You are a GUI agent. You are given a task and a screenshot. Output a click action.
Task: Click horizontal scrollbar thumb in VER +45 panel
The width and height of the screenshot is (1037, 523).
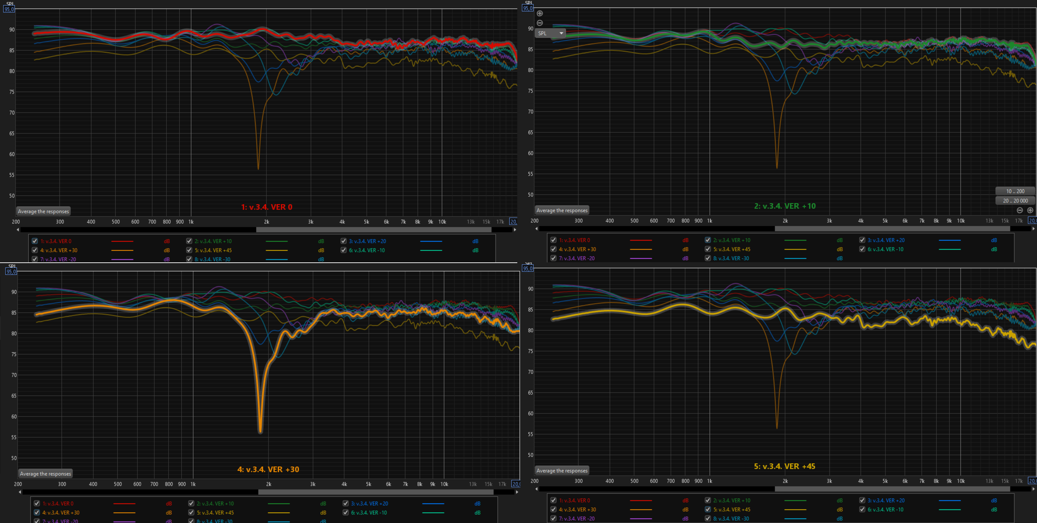[892, 489]
